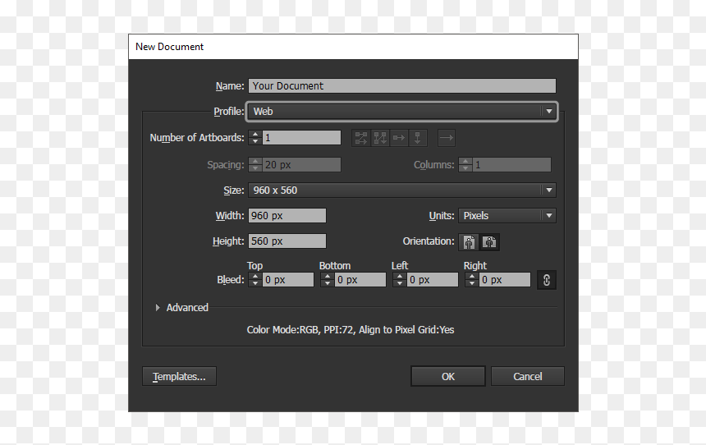Open the Units dropdown showing Pixels
This screenshot has width=706, height=445.
click(507, 216)
